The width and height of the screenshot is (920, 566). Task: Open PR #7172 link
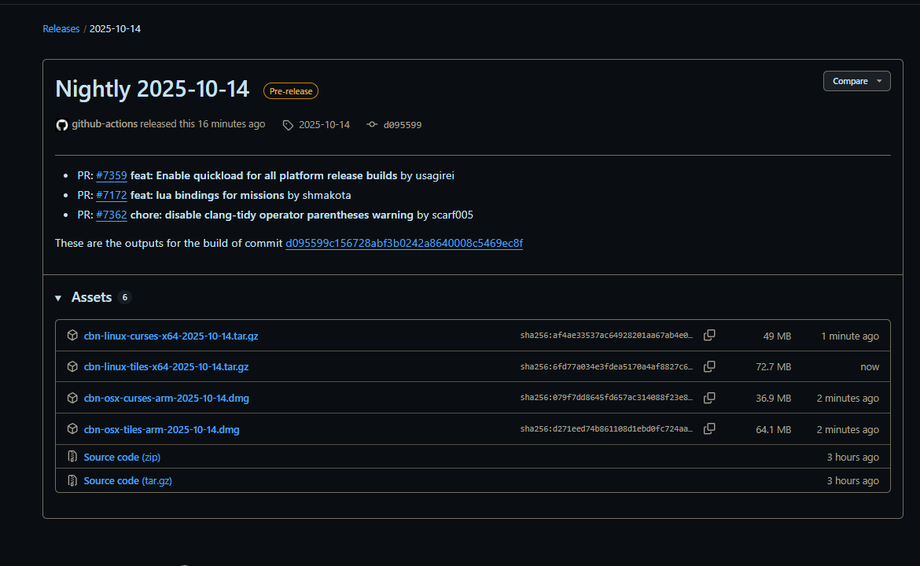(112, 195)
